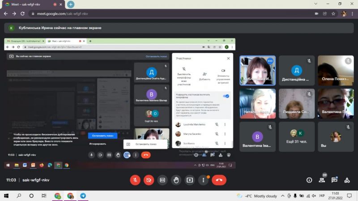Open camera permission icon in address bar
358x201 pixels.
316,14
